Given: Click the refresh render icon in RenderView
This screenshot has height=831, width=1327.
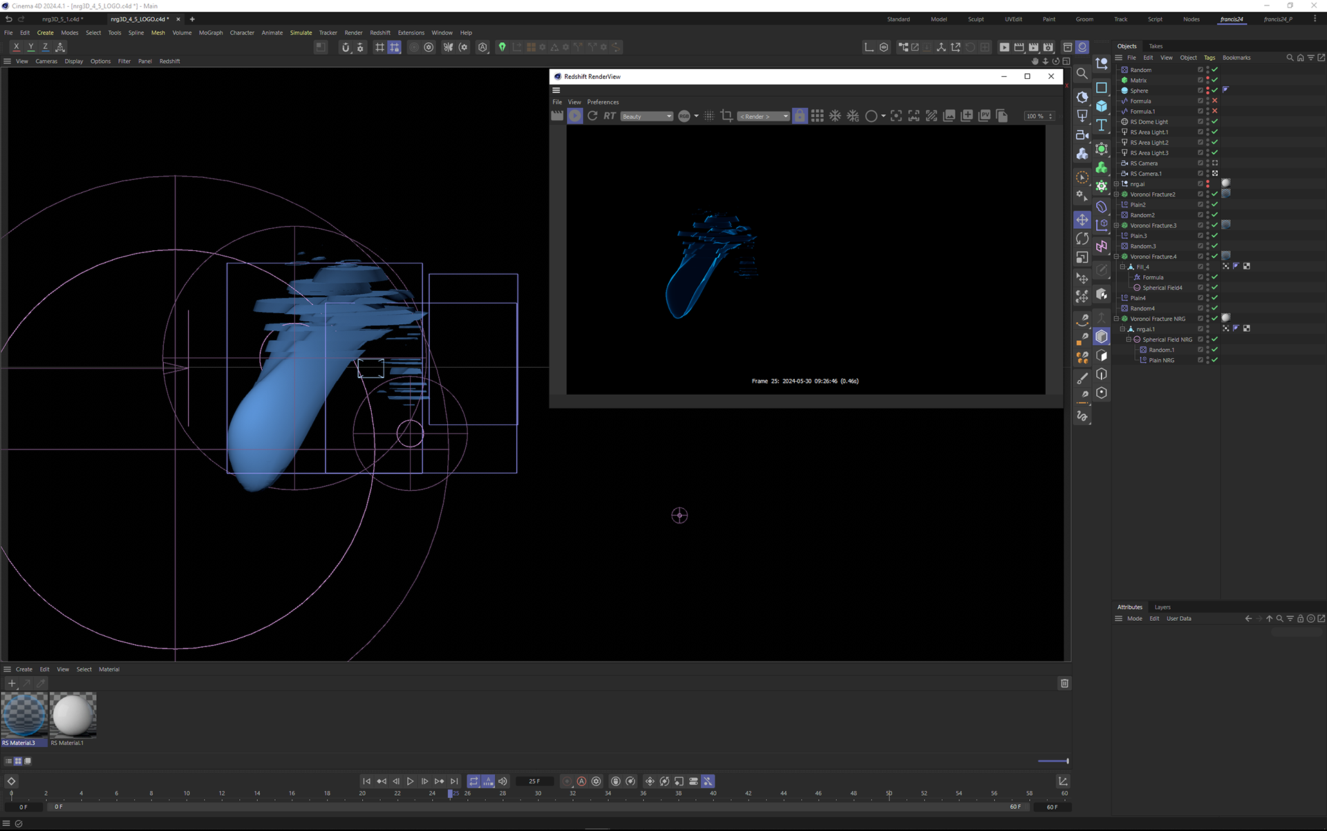Looking at the screenshot, I should point(592,116).
